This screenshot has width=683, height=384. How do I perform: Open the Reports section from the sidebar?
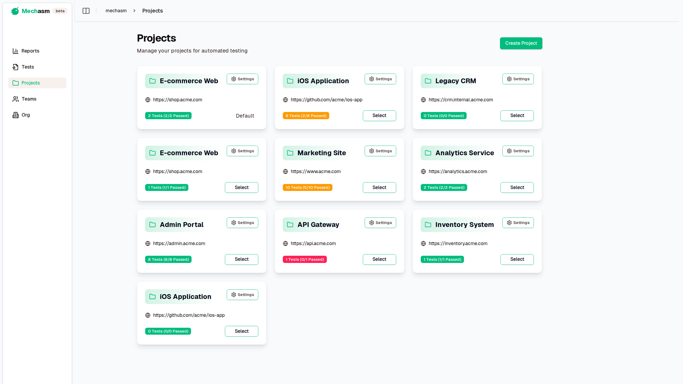[30, 51]
